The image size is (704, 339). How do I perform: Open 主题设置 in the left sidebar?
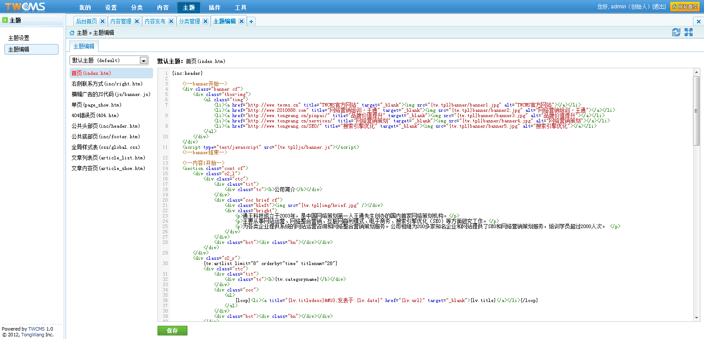point(19,38)
